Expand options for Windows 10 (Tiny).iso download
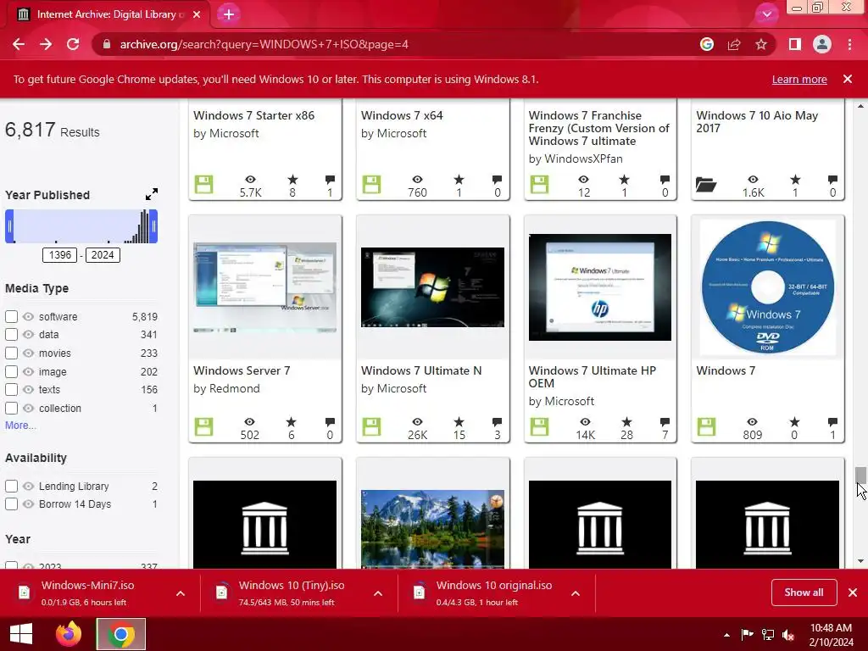868x651 pixels. click(x=378, y=593)
